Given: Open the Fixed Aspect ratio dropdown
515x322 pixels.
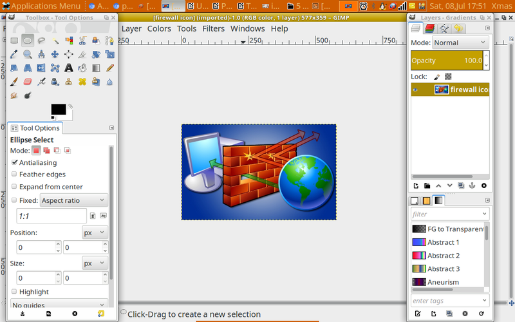Looking at the screenshot, I should coord(73,200).
